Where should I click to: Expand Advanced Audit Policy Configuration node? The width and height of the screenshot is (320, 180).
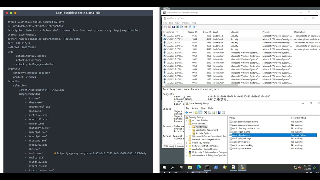186,155
